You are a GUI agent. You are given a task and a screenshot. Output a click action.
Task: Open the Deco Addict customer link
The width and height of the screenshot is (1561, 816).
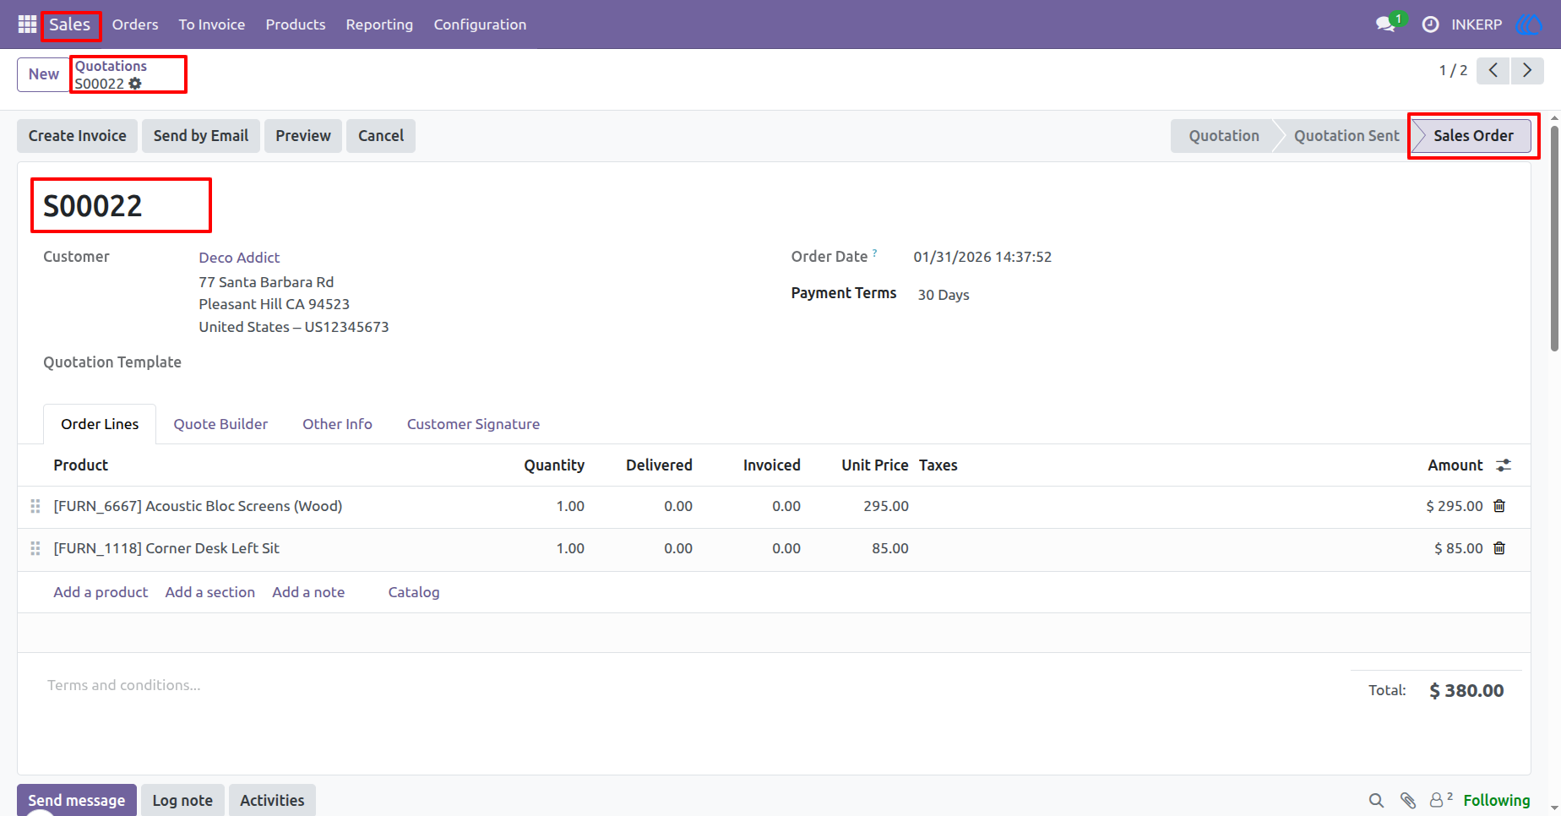tap(239, 258)
